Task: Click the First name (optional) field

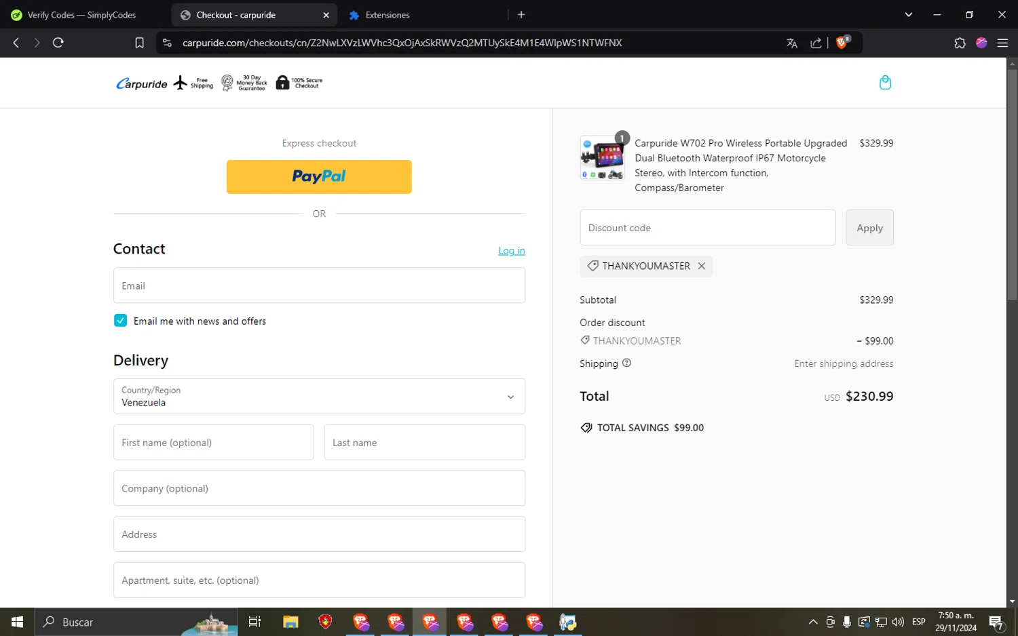Action: click(x=214, y=442)
